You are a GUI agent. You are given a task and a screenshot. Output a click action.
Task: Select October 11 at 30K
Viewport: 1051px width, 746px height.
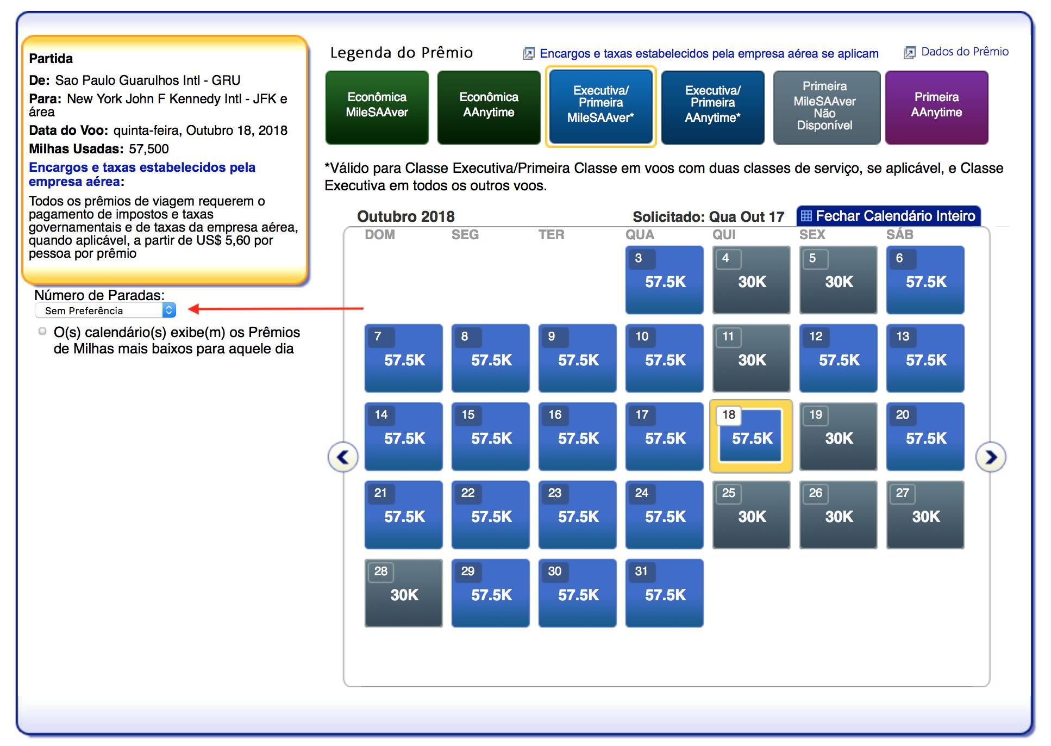point(752,358)
